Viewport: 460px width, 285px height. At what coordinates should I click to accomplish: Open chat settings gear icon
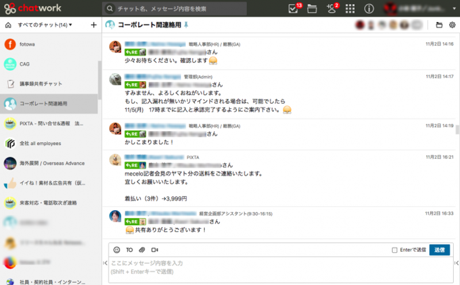pyautogui.click(x=452, y=25)
